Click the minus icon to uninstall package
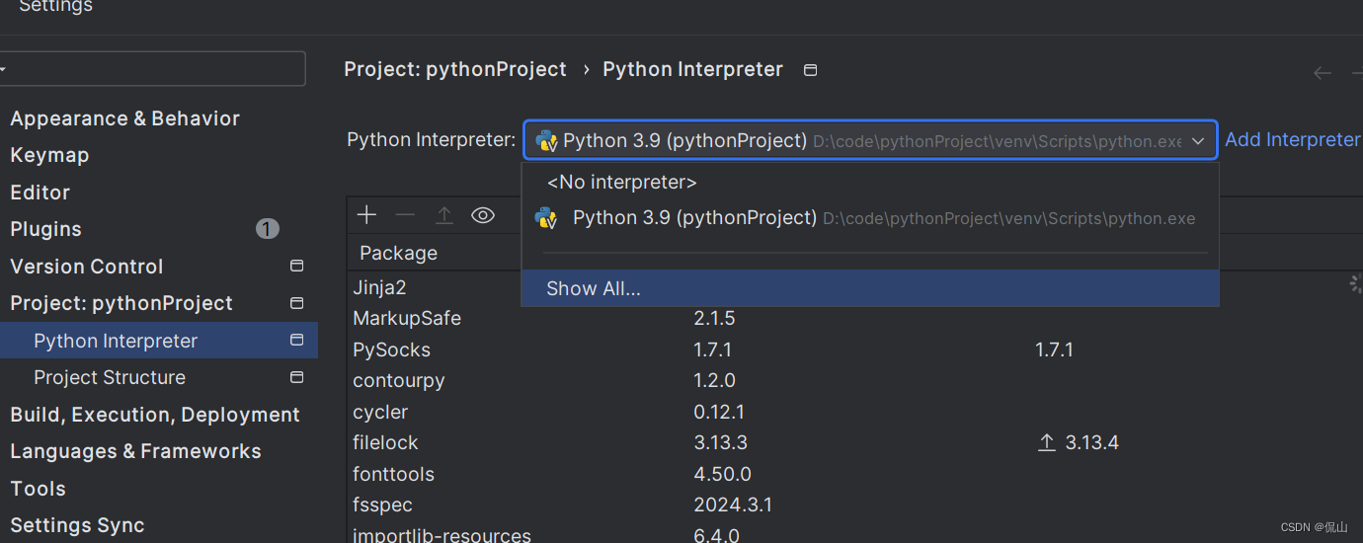1363x543 pixels. pyautogui.click(x=405, y=215)
